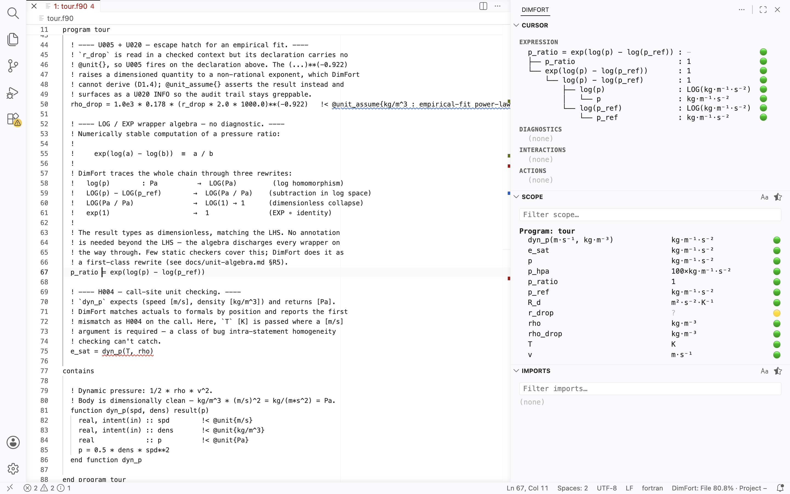Toggle star pin filter in Imports section
Screen dimensions: 790x494
click(778, 371)
